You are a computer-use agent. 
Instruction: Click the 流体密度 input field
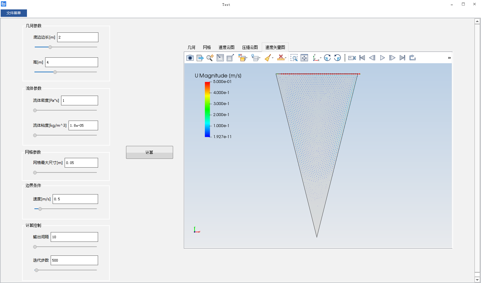[x=80, y=100]
